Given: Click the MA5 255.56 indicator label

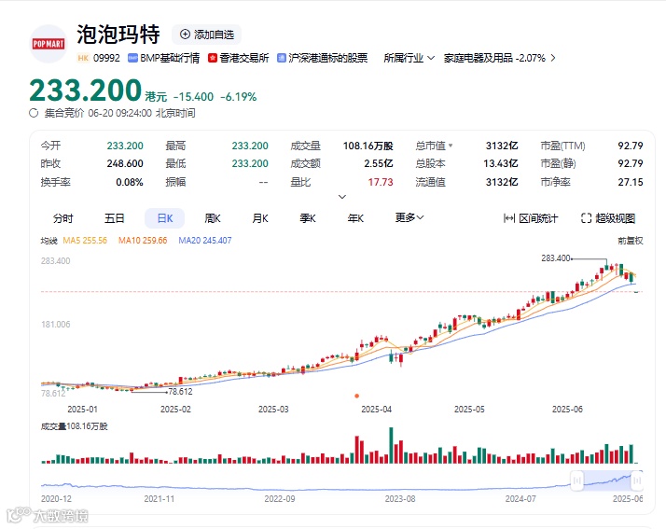Looking at the screenshot, I should tap(85, 241).
